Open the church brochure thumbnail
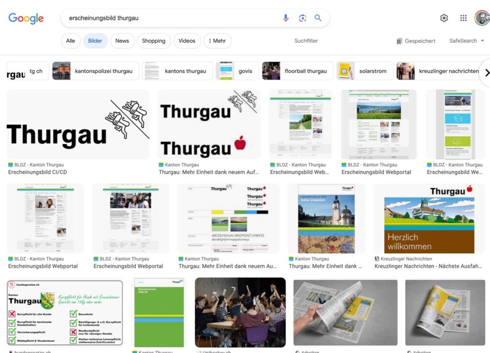Image resolution: width=490 pixels, height=353 pixels. pyautogui.click(x=326, y=218)
